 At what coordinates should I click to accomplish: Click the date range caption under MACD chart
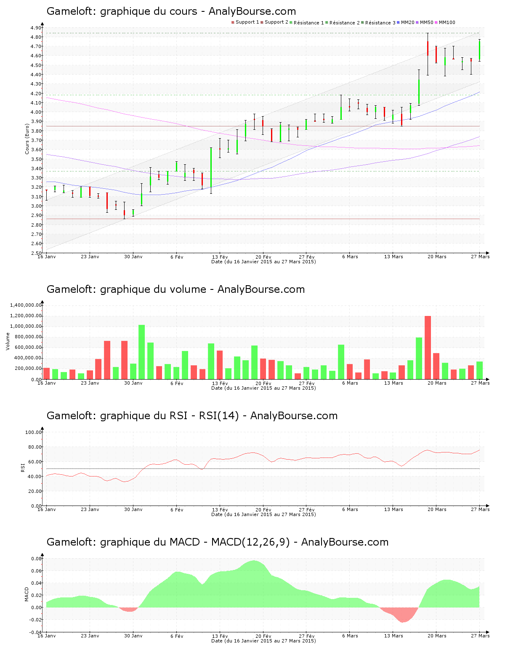pyautogui.click(x=263, y=641)
